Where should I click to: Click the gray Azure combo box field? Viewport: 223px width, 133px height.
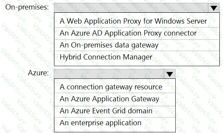[109, 74]
